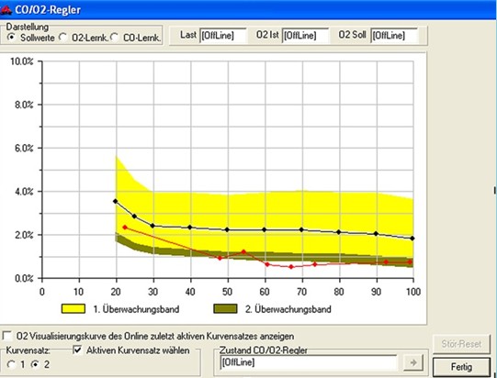Click the Zustand CO/O2-Regler status field
497x378 pixels.
pos(308,362)
